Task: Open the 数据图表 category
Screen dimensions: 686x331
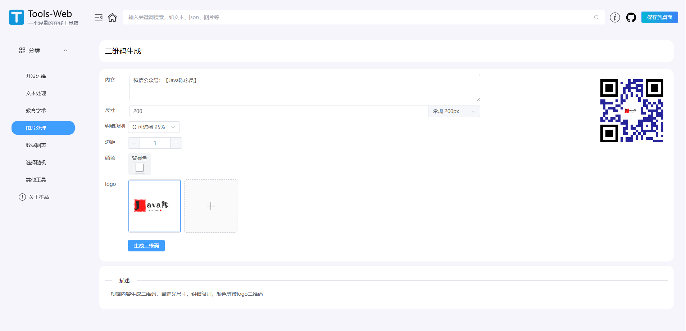Action: (36, 145)
